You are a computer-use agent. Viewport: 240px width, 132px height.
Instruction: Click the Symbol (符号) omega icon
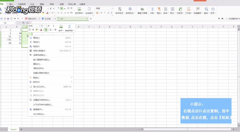pyautogui.click(x=213, y=9)
